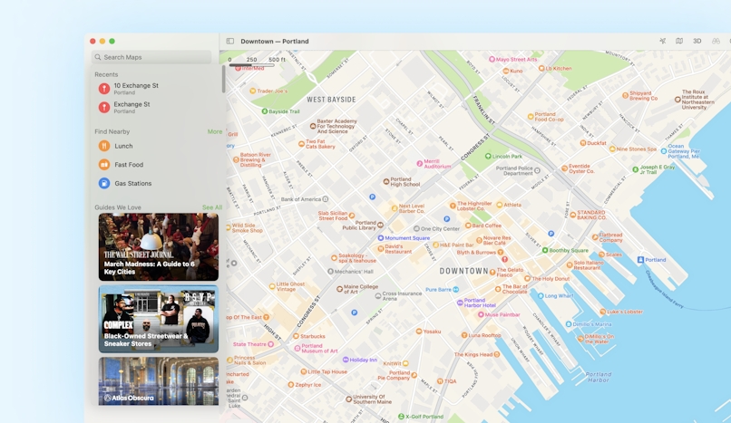Screen dimensions: 731x423
Task: Select The Holy Donut pin
Action: 528,279
